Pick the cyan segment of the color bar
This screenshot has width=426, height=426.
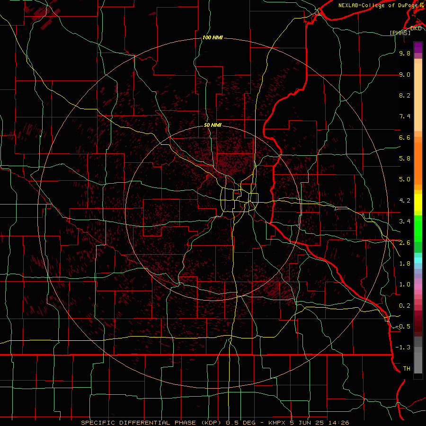coord(418,260)
